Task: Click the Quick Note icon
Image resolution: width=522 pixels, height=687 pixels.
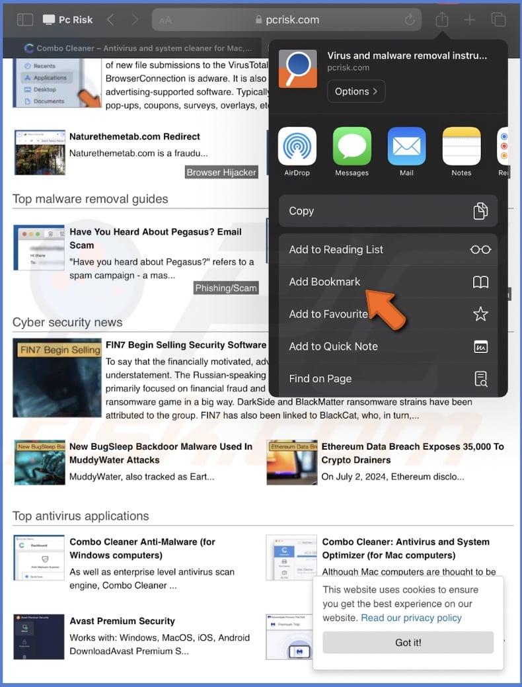Action: coord(481,346)
